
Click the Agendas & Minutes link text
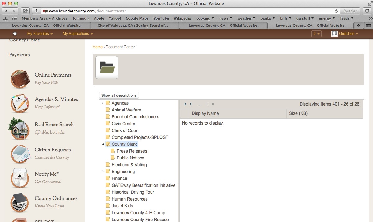pos(56,99)
